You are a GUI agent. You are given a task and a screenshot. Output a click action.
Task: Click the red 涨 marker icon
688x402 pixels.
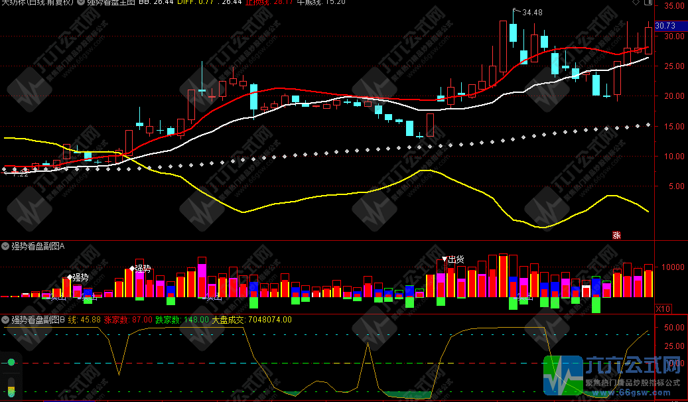click(616, 234)
